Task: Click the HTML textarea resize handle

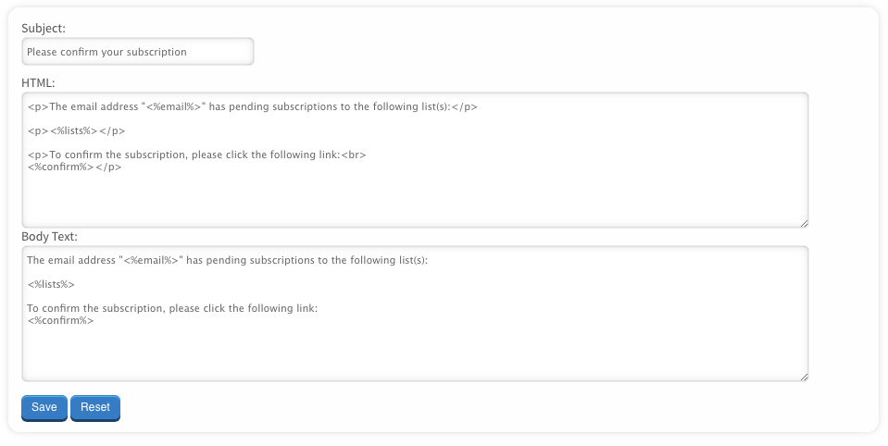Action: pyautogui.click(x=804, y=223)
